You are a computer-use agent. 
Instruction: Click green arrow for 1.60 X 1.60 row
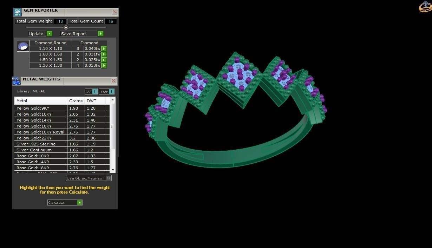(x=104, y=54)
